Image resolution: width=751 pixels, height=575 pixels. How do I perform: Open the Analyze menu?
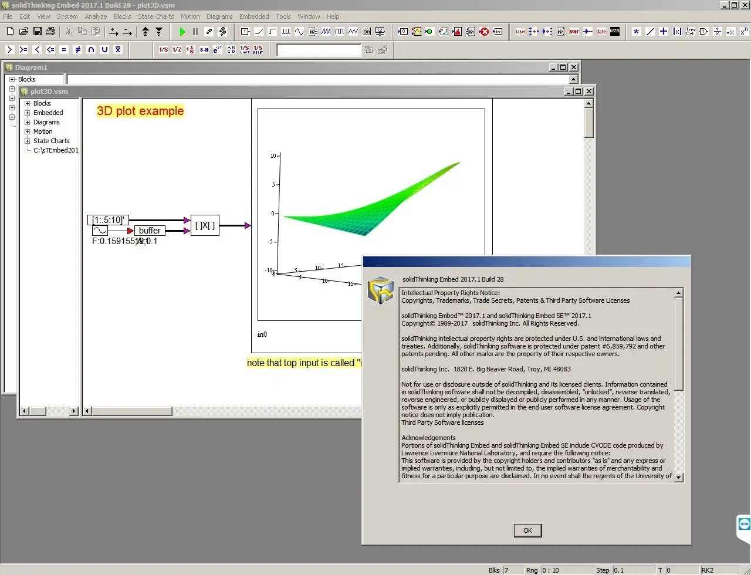pos(95,16)
